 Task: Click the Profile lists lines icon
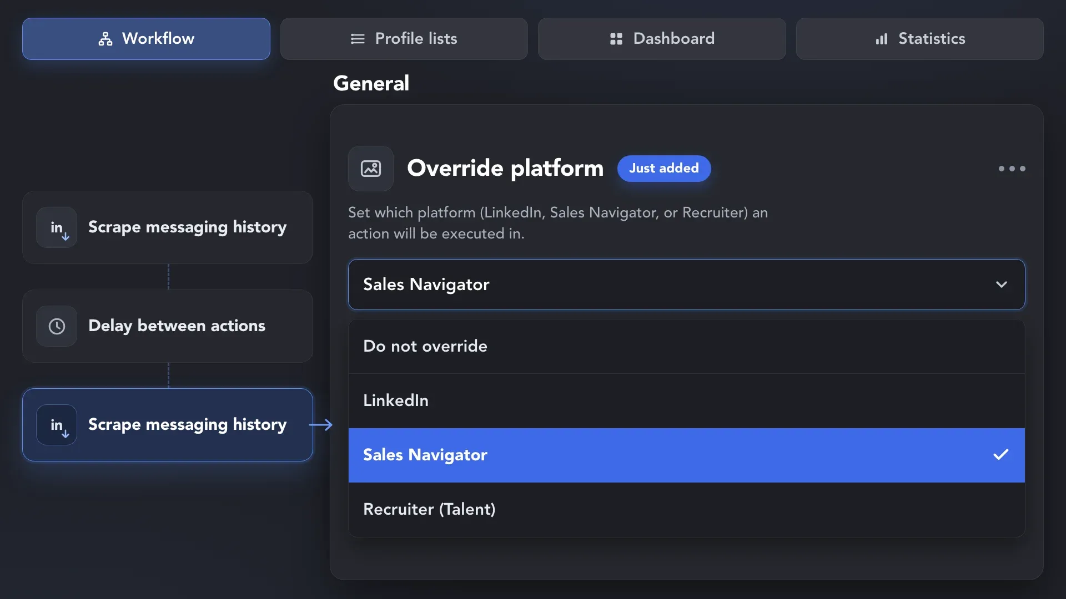[358, 39]
